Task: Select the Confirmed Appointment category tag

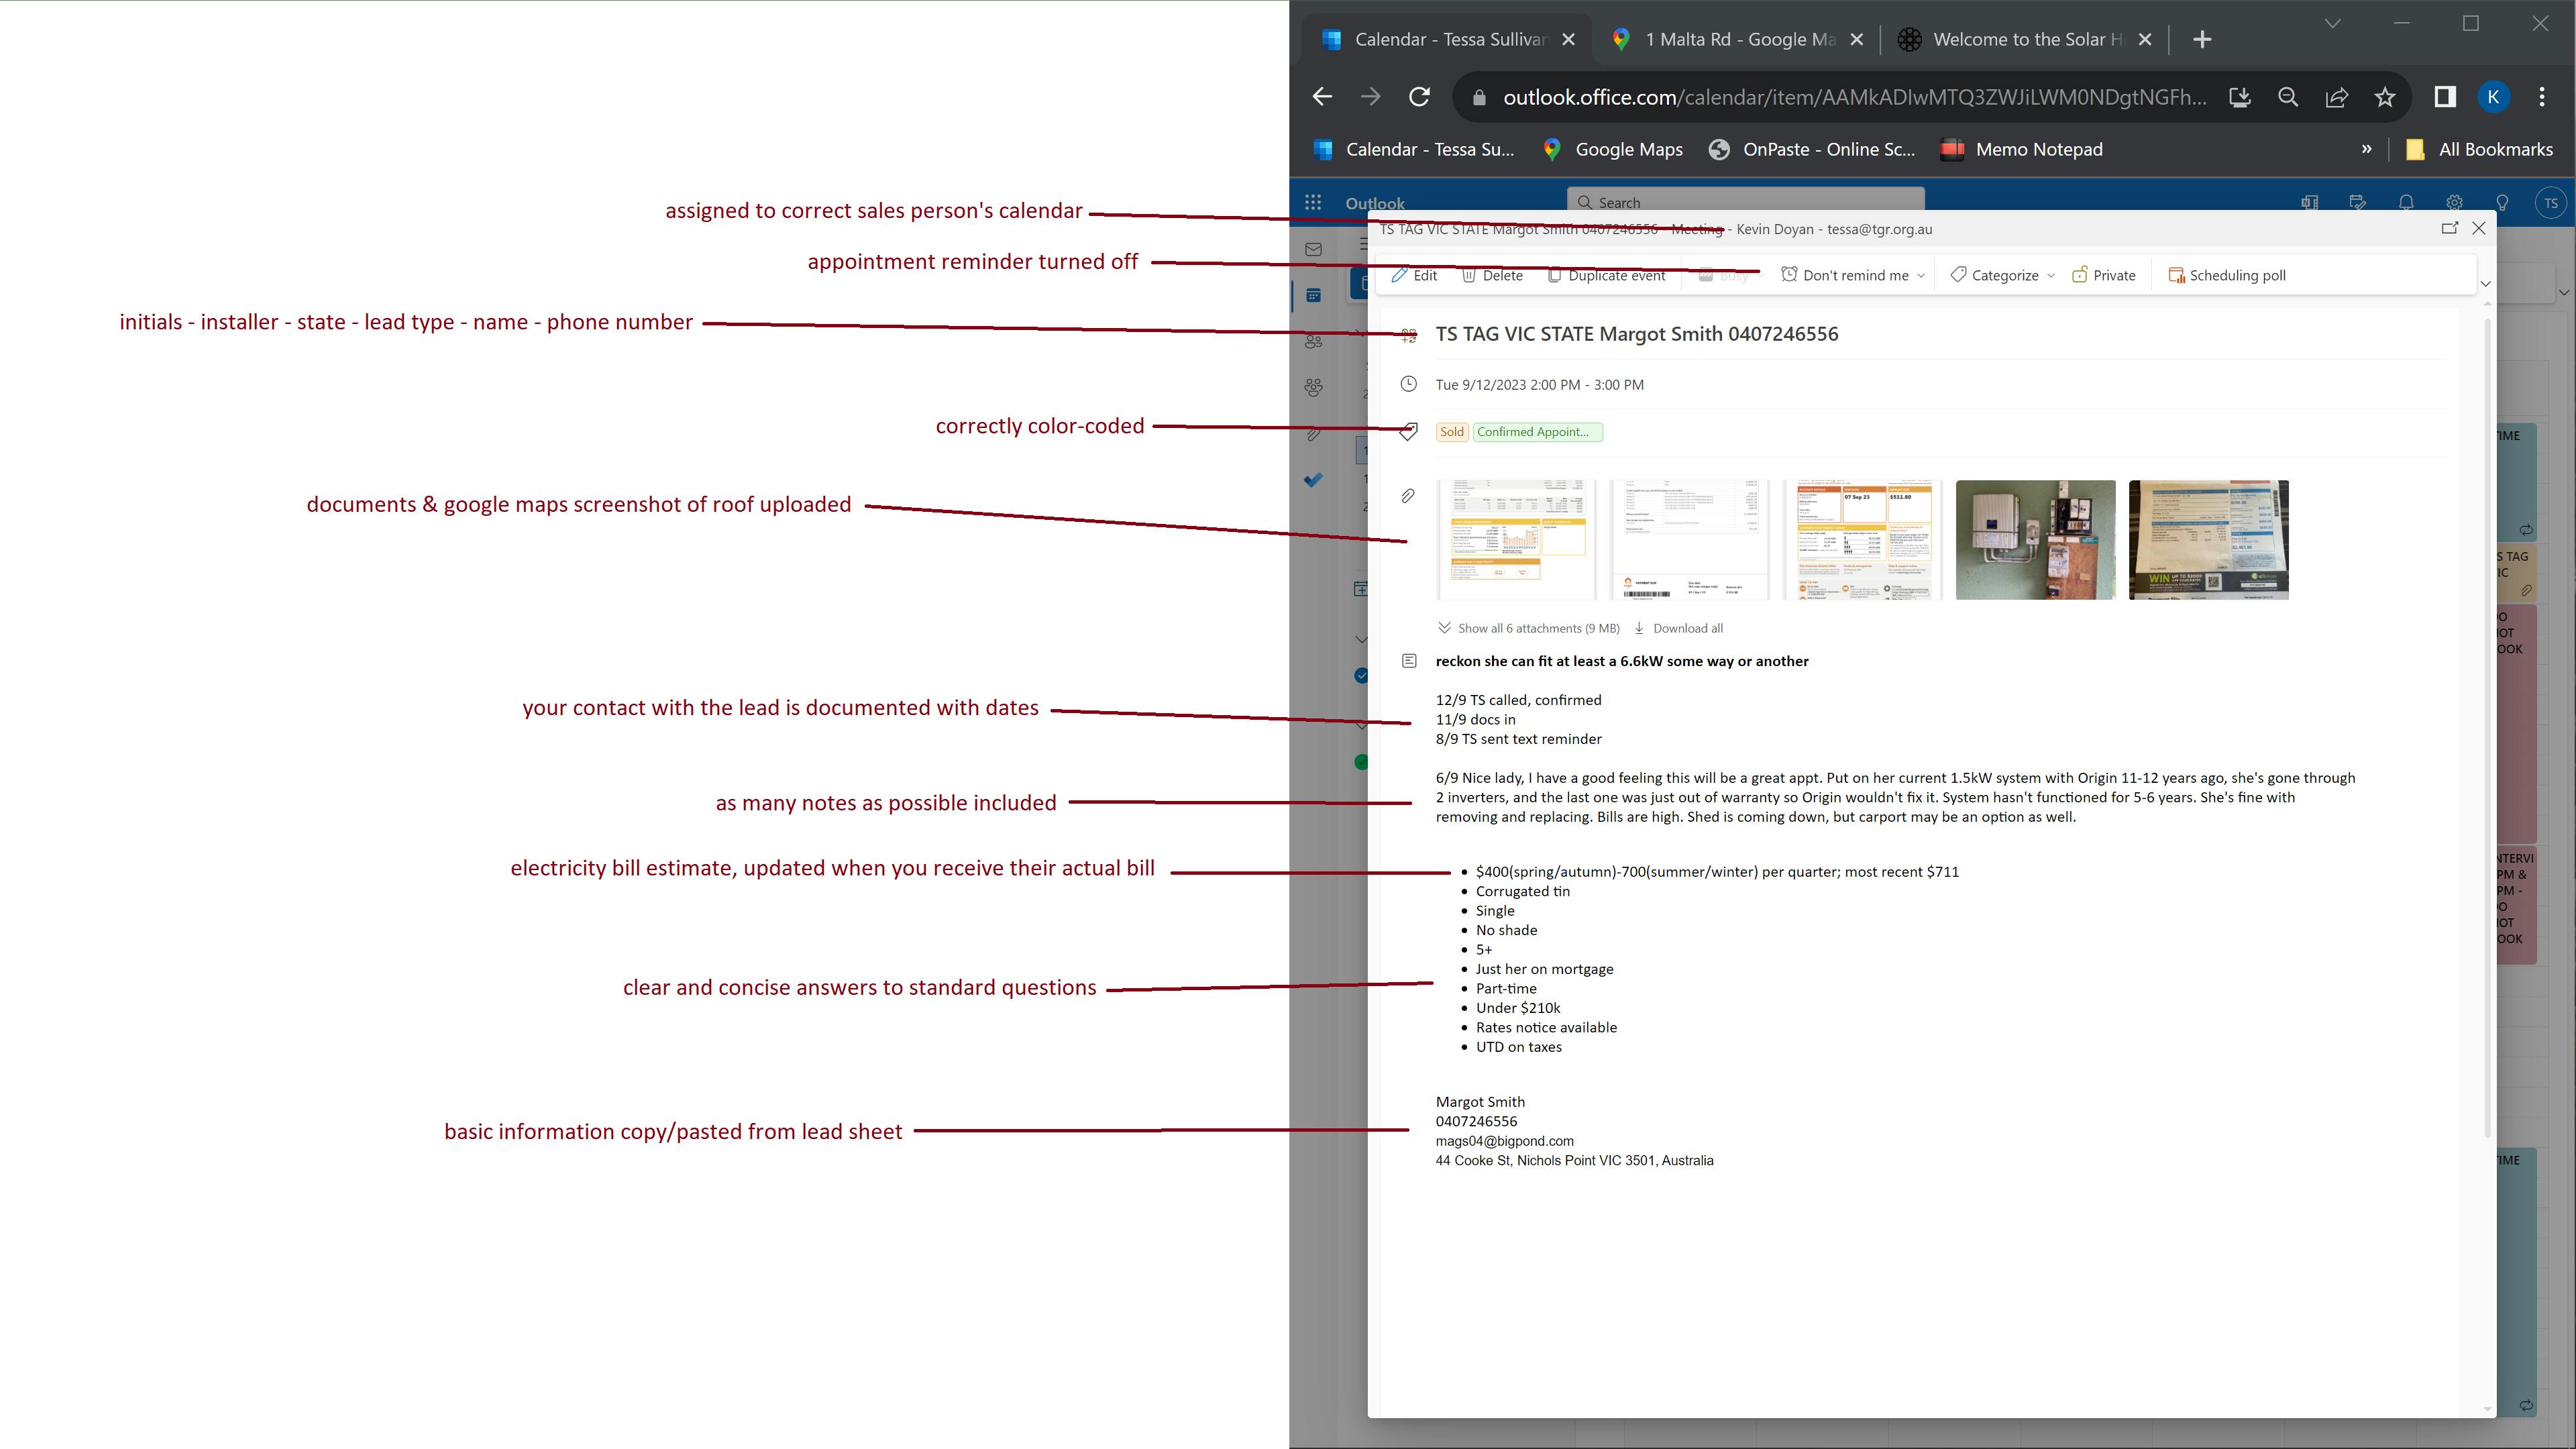Action: pos(1537,432)
